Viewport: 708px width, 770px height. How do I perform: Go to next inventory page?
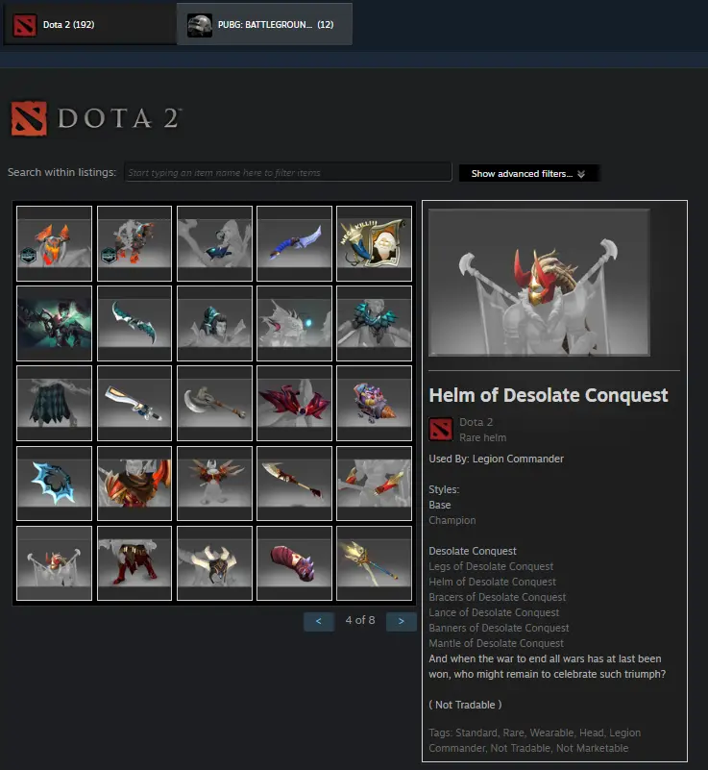coord(401,621)
